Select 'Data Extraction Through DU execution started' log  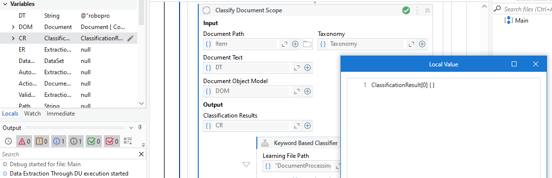[x=69, y=174]
